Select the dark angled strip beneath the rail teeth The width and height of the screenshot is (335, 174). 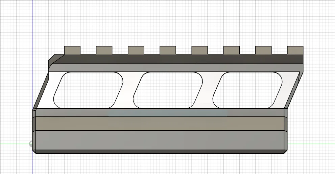click(x=177, y=59)
